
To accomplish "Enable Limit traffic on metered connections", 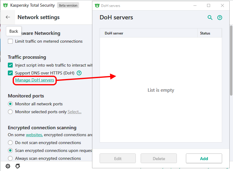I will tap(10, 41).
